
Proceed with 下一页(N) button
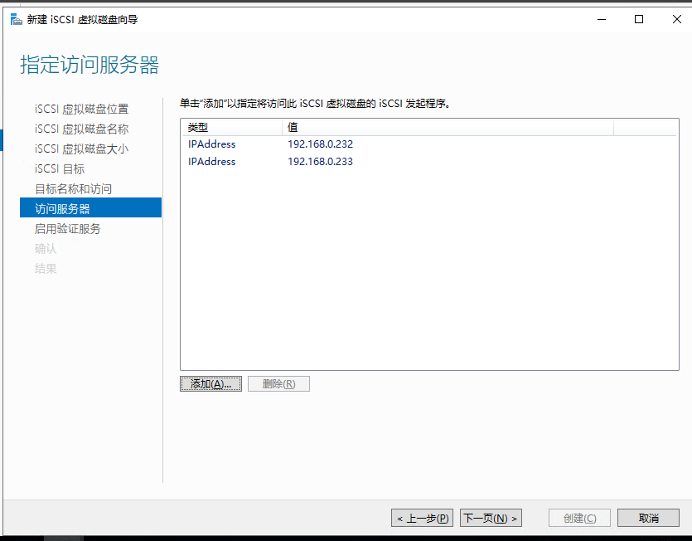pos(491,518)
